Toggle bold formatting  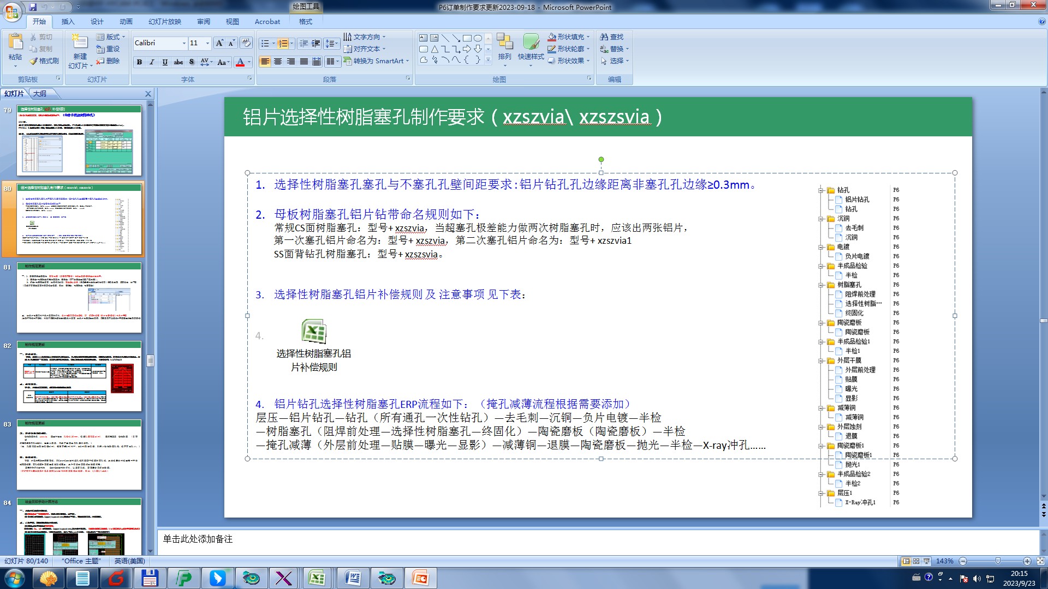(140, 62)
